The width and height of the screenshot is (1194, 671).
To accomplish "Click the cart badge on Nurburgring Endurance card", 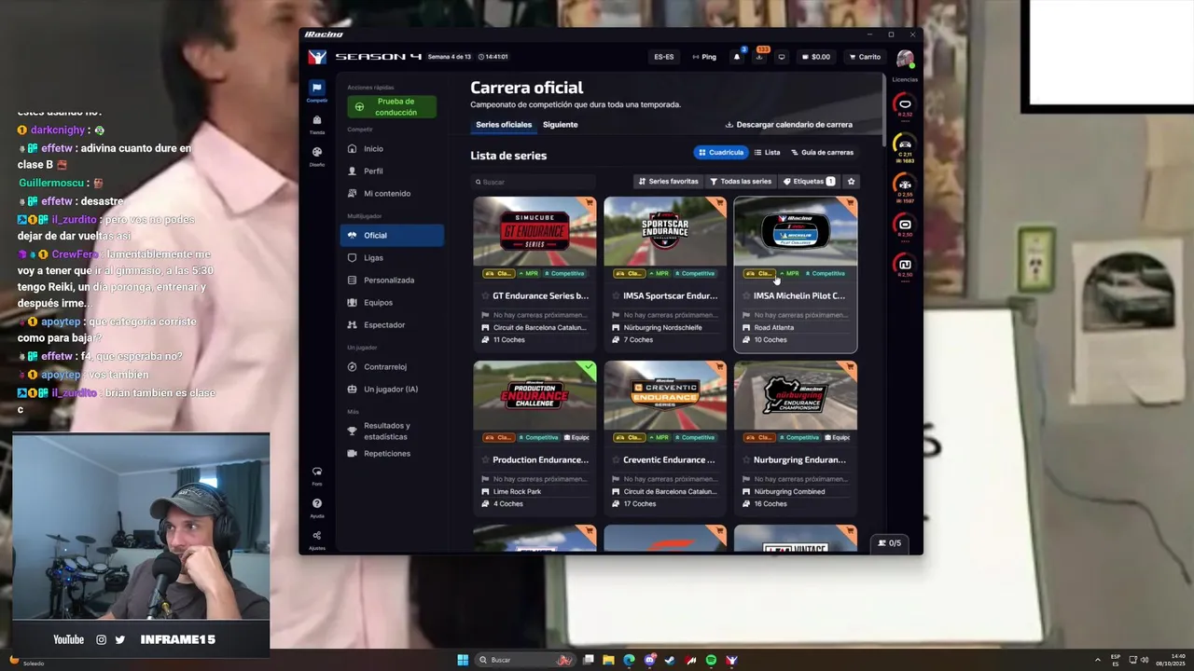I will pos(851,366).
